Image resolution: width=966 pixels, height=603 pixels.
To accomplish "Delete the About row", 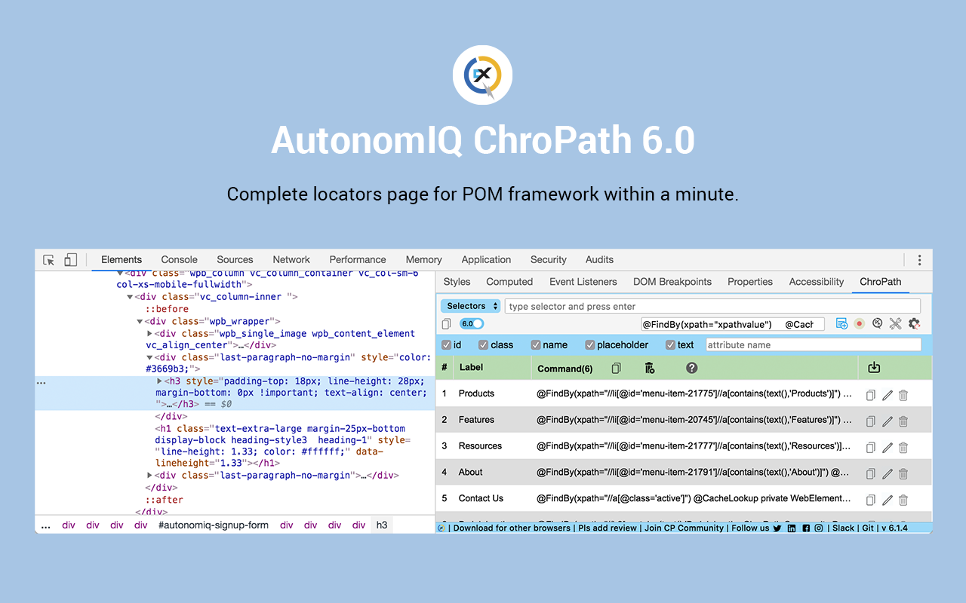I will pyautogui.click(x=903, y=474).
